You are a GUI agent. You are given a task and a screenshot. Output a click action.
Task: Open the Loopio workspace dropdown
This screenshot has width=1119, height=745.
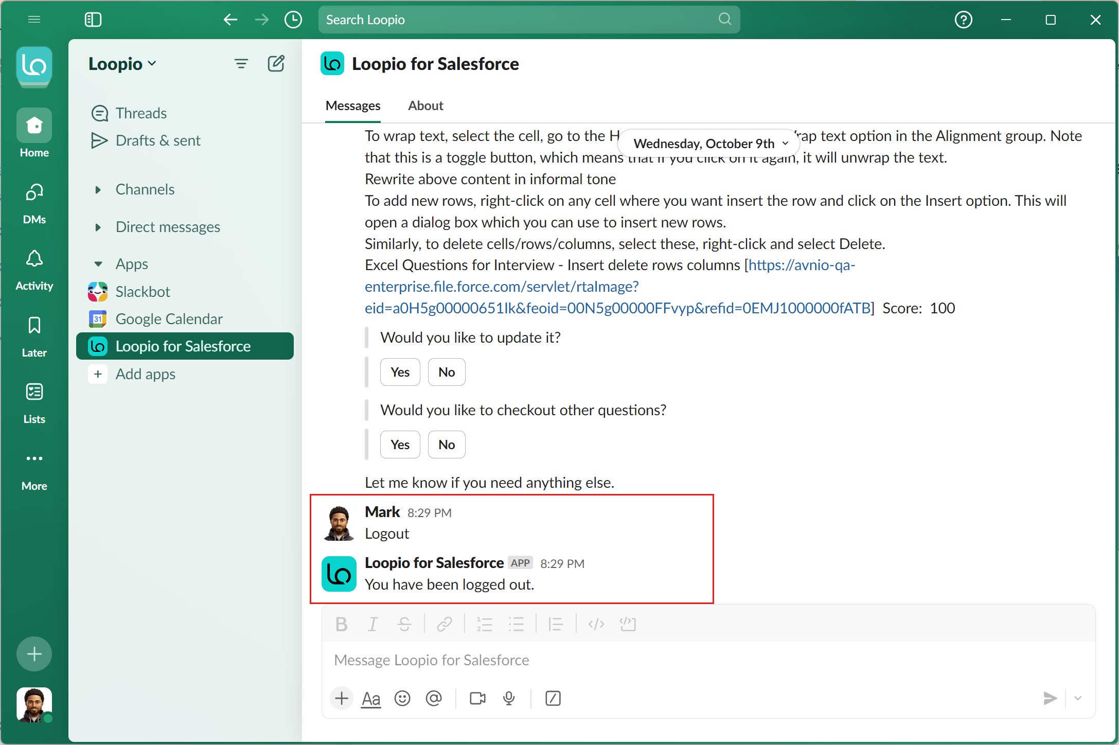pyautogui.click(x=122, y=64)
